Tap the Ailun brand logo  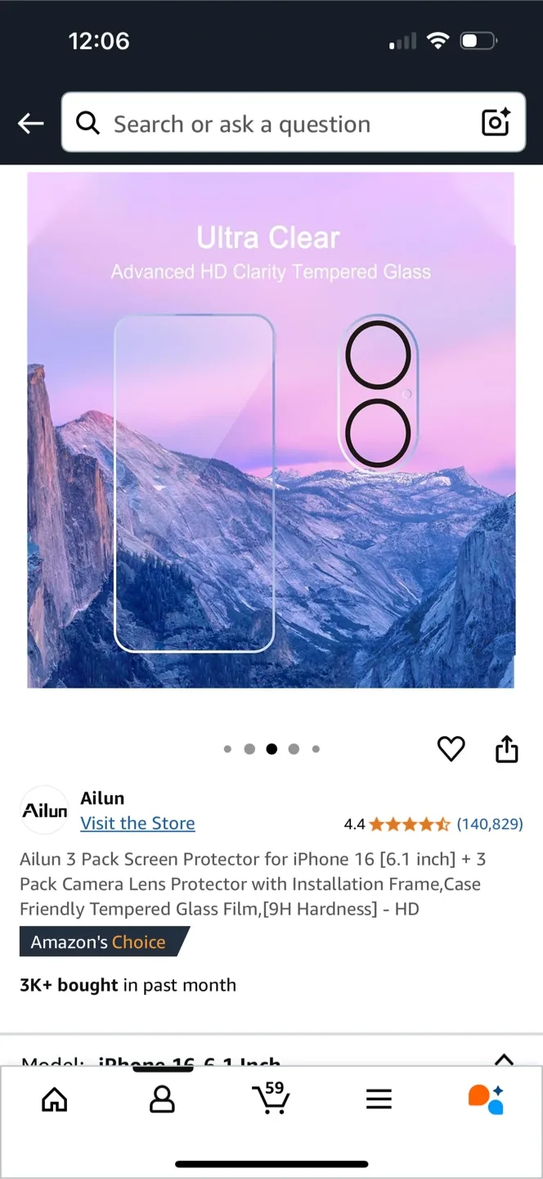[x=44, y=810]
